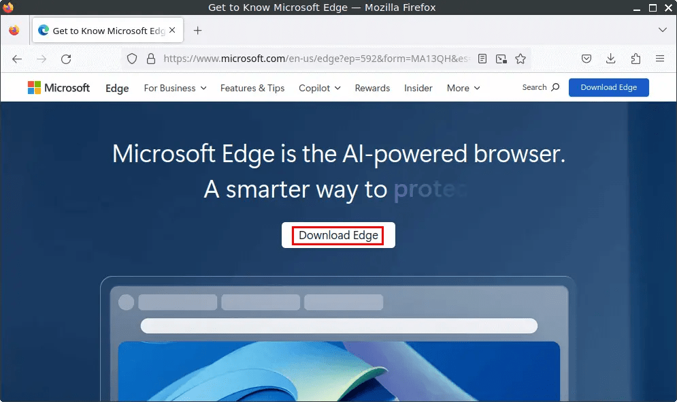Open Insider nav item

point(418,88)
